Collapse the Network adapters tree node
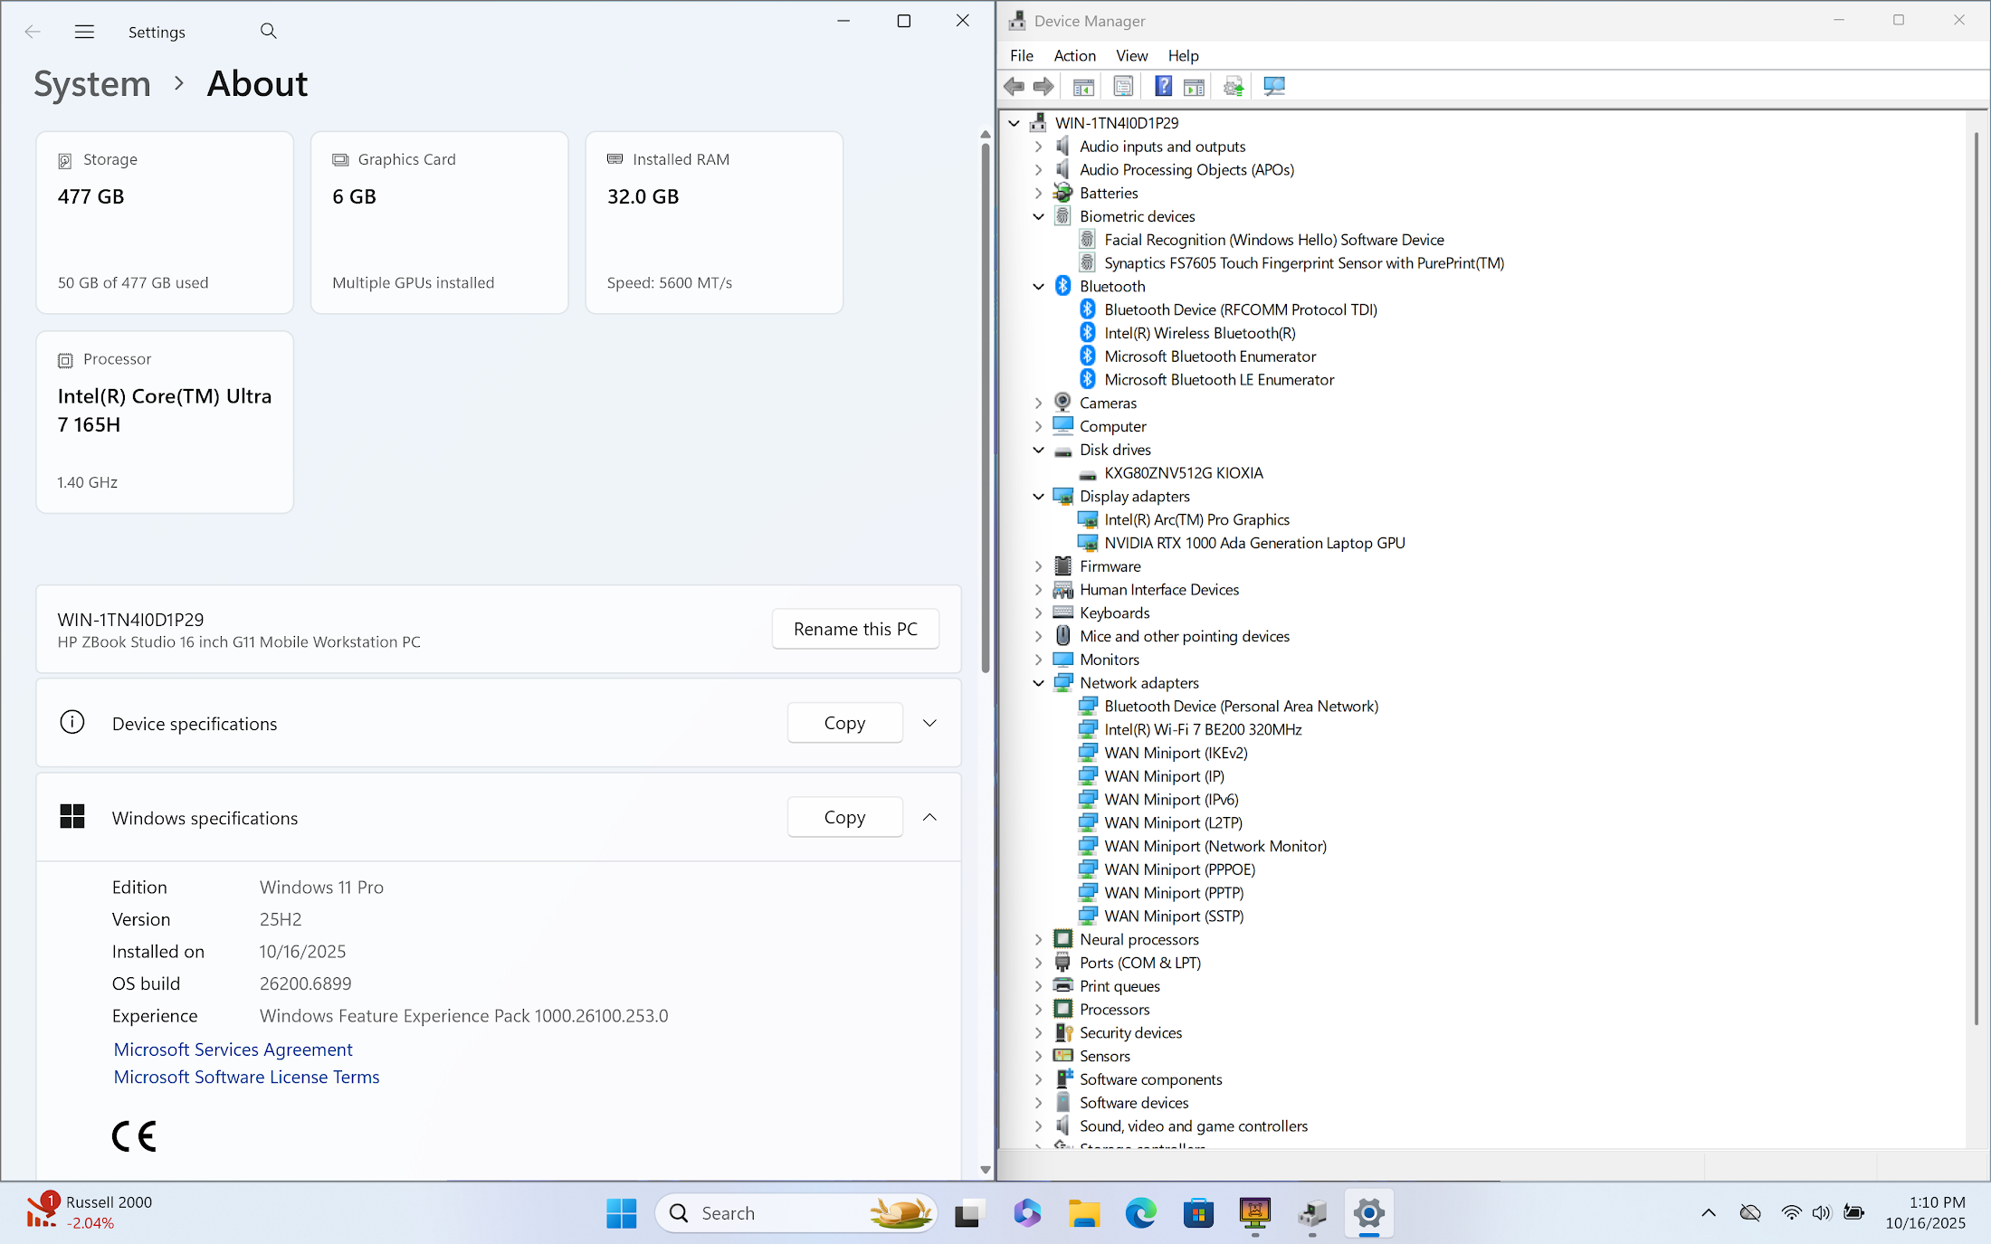This screenshot has height=1244, width=1991. [1039, 683]
